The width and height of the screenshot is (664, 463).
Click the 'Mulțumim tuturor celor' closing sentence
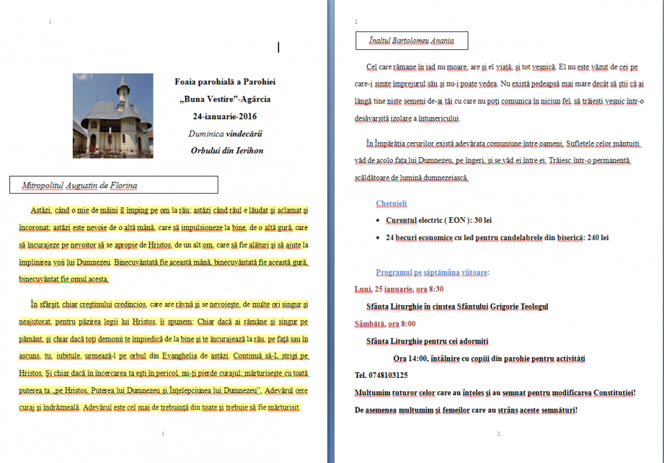coord(495,392)
